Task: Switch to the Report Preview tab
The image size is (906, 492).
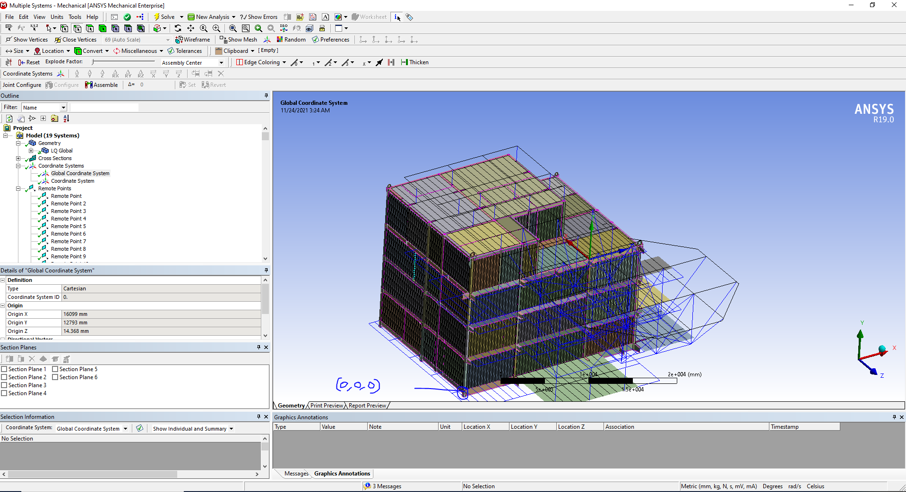Action: [x=367, y=406]
